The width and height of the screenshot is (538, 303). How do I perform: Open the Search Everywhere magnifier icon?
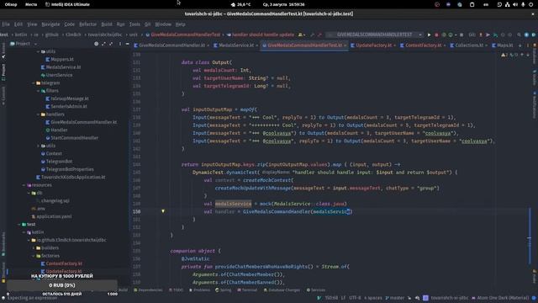519,35
